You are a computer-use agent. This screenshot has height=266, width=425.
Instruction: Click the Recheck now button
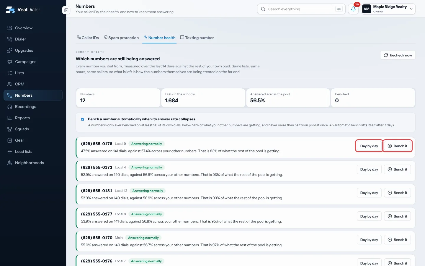(398, 55)
